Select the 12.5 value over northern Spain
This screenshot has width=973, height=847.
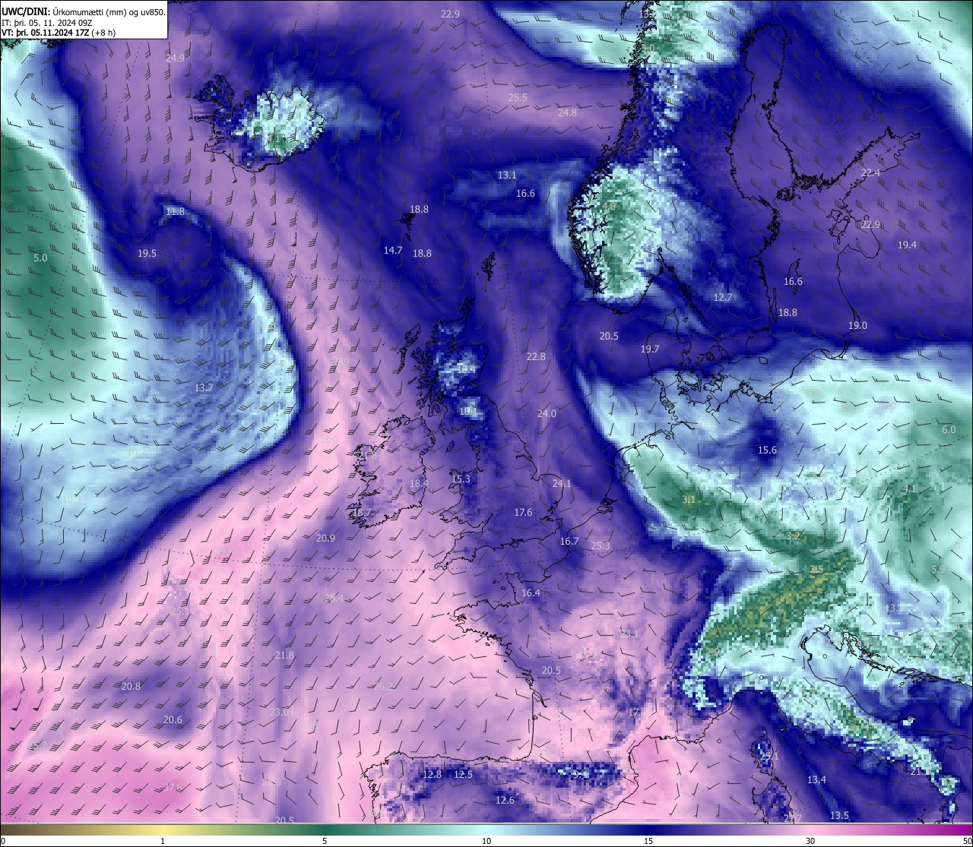pos(463,774)
